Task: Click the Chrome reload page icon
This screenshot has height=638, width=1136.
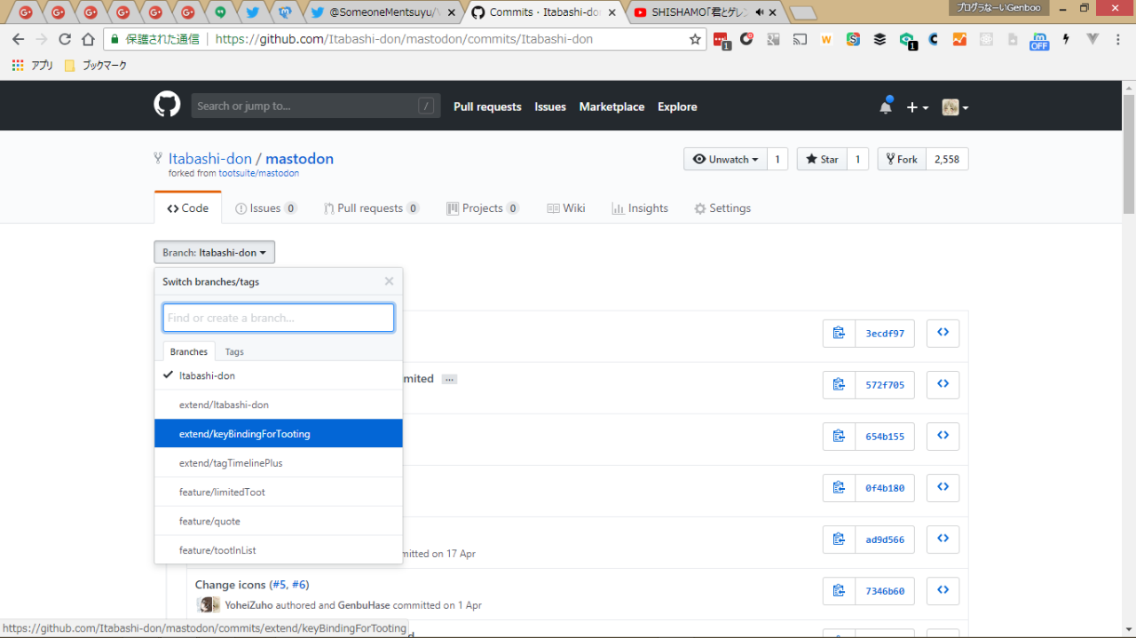Action: 65,39
